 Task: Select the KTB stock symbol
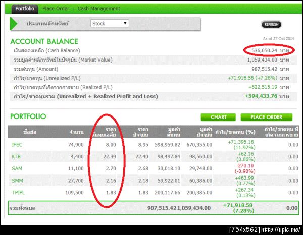(x=16, y=157)
